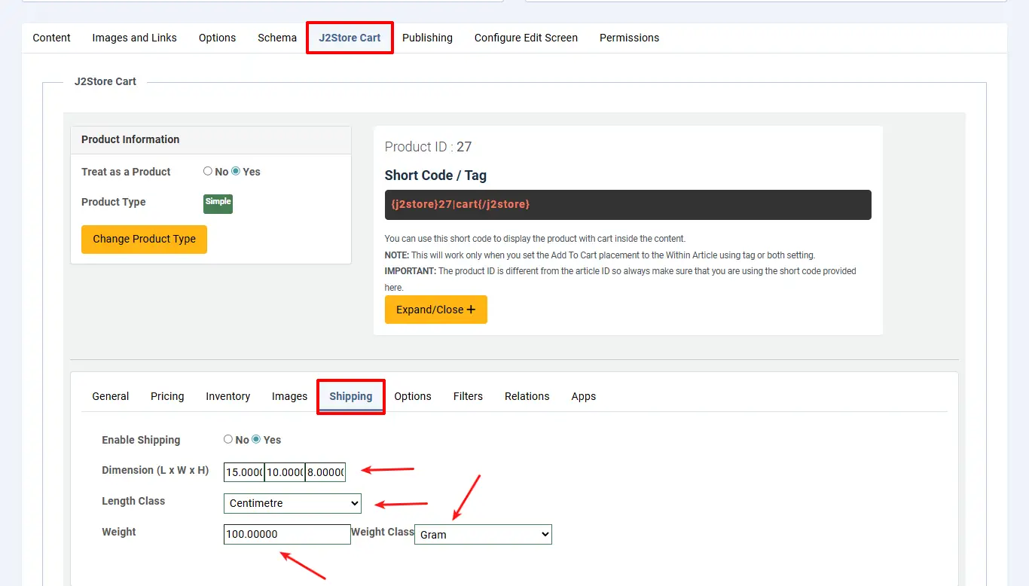Click the Dimension (L x W x H) label
This screenshot has width=1029, height=586.
coord(155,470)
